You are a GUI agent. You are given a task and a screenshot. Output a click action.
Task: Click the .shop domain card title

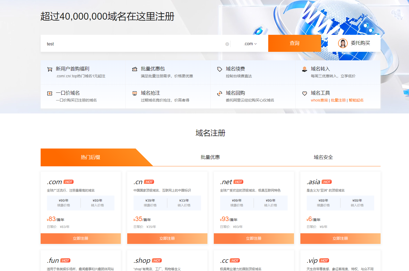142,261
